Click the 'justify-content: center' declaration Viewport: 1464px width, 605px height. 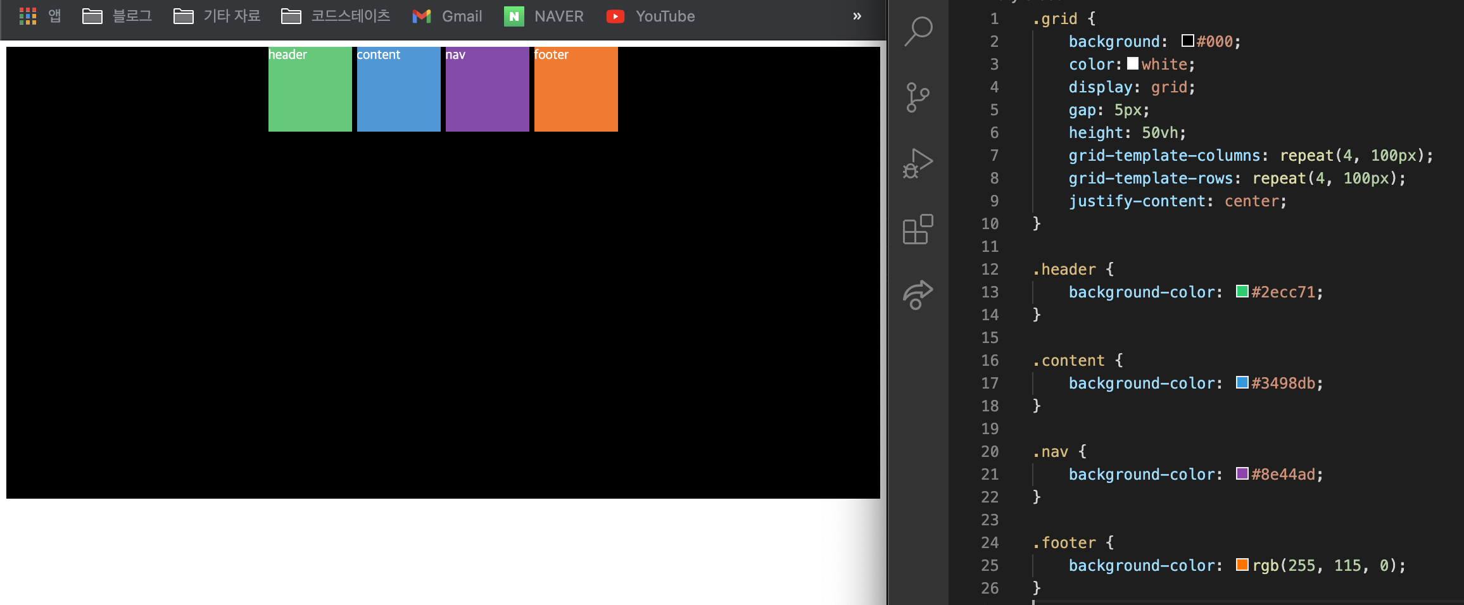(1178, 201)
